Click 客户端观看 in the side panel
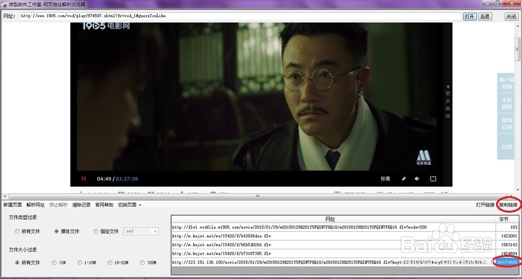The width and height of the screenshot is (522, 279). pyautogui.click(x=507, y=83)
